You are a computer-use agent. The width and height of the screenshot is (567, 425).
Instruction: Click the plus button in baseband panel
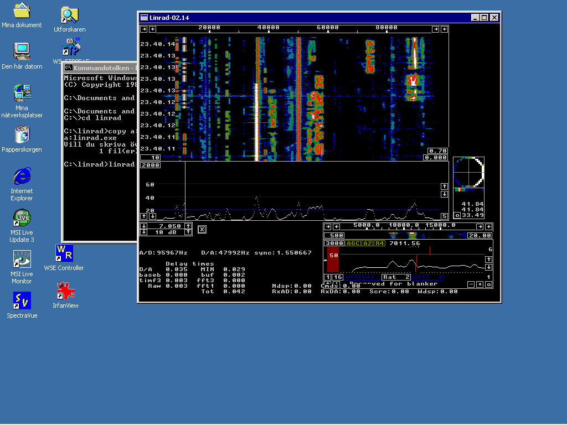pyautogui.click(x=480, y=284)
